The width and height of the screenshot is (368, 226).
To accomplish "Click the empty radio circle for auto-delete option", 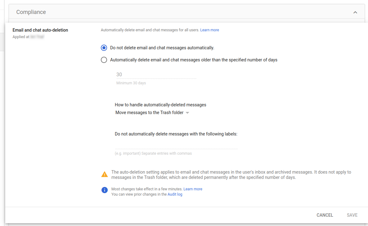I will click(104, 60).
